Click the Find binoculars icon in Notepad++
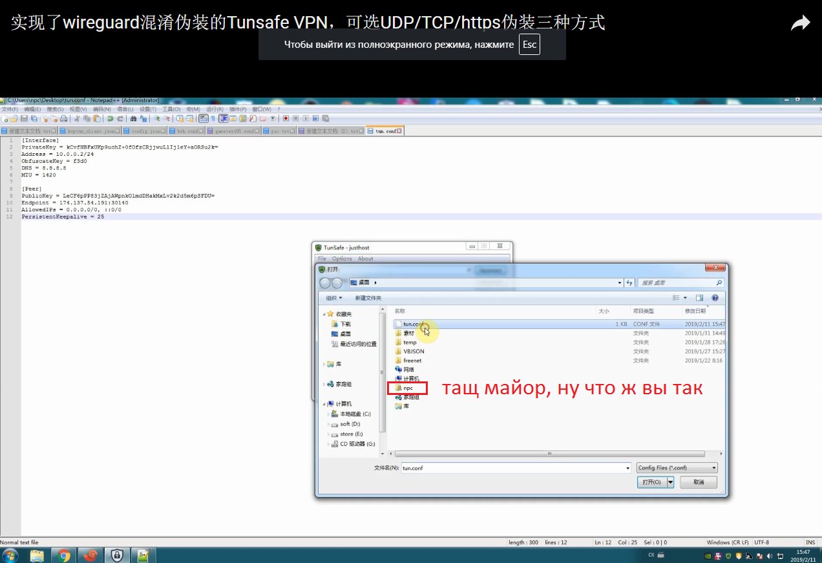 click(x=133, y=119)
